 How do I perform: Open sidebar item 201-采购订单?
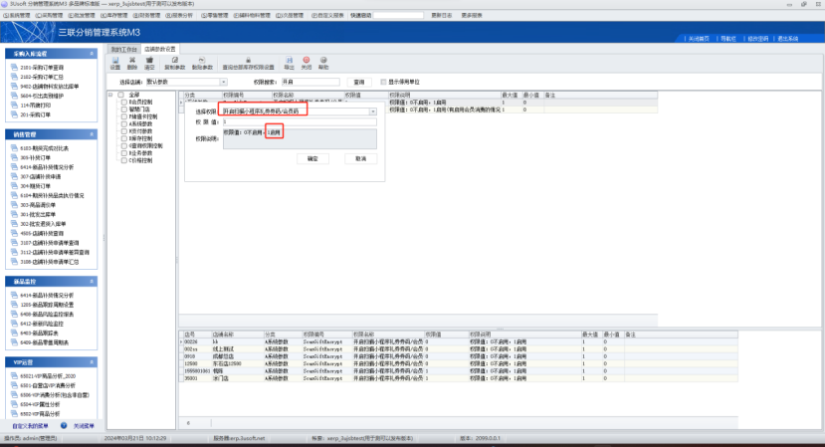35,114
